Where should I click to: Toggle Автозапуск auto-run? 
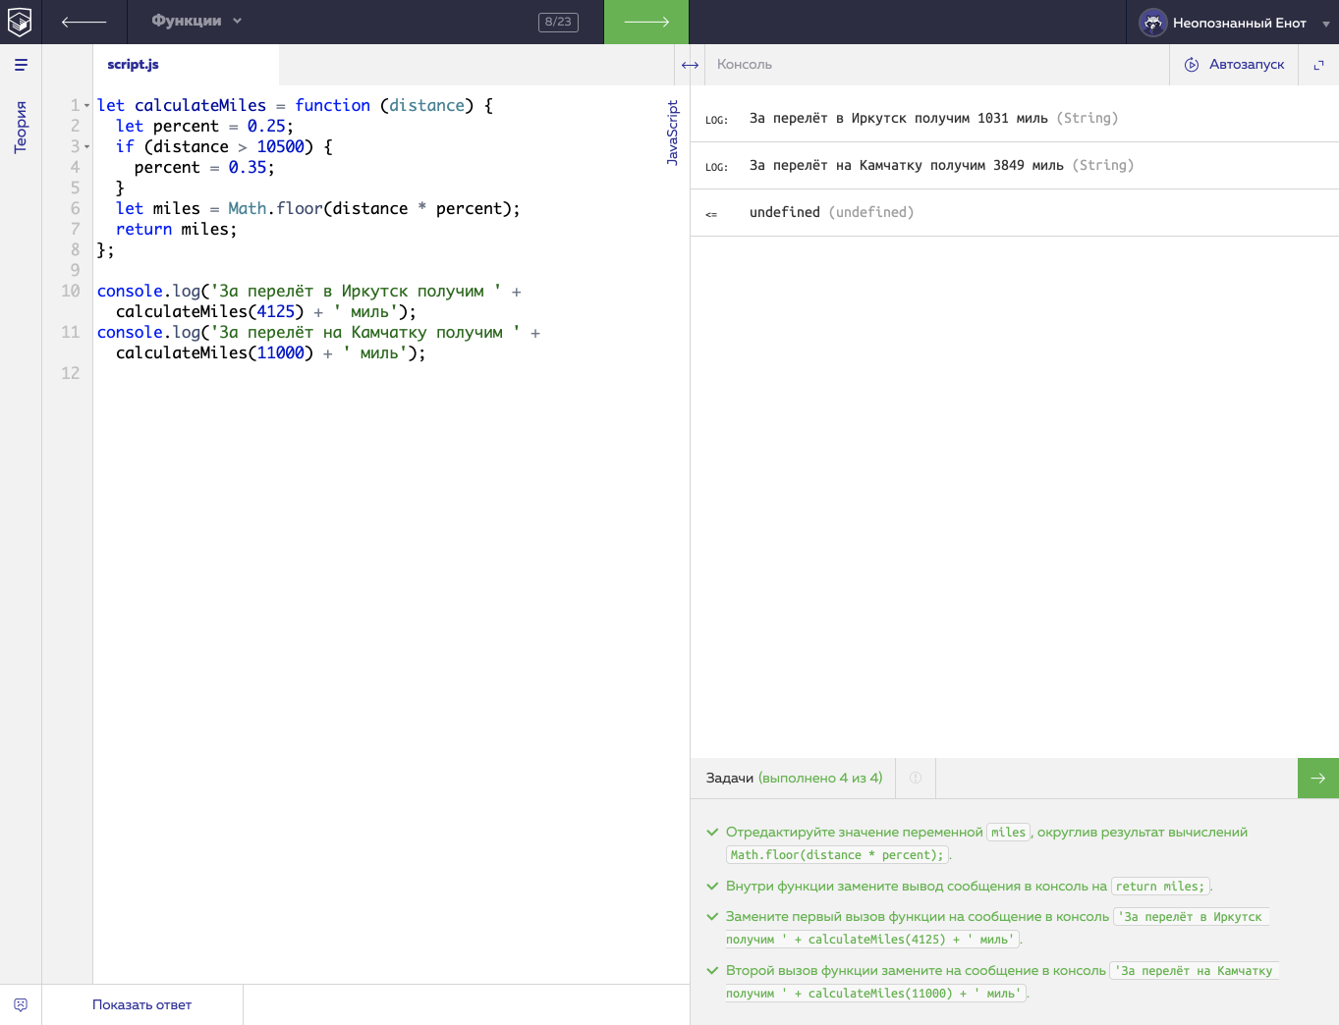click(1234, 65)
